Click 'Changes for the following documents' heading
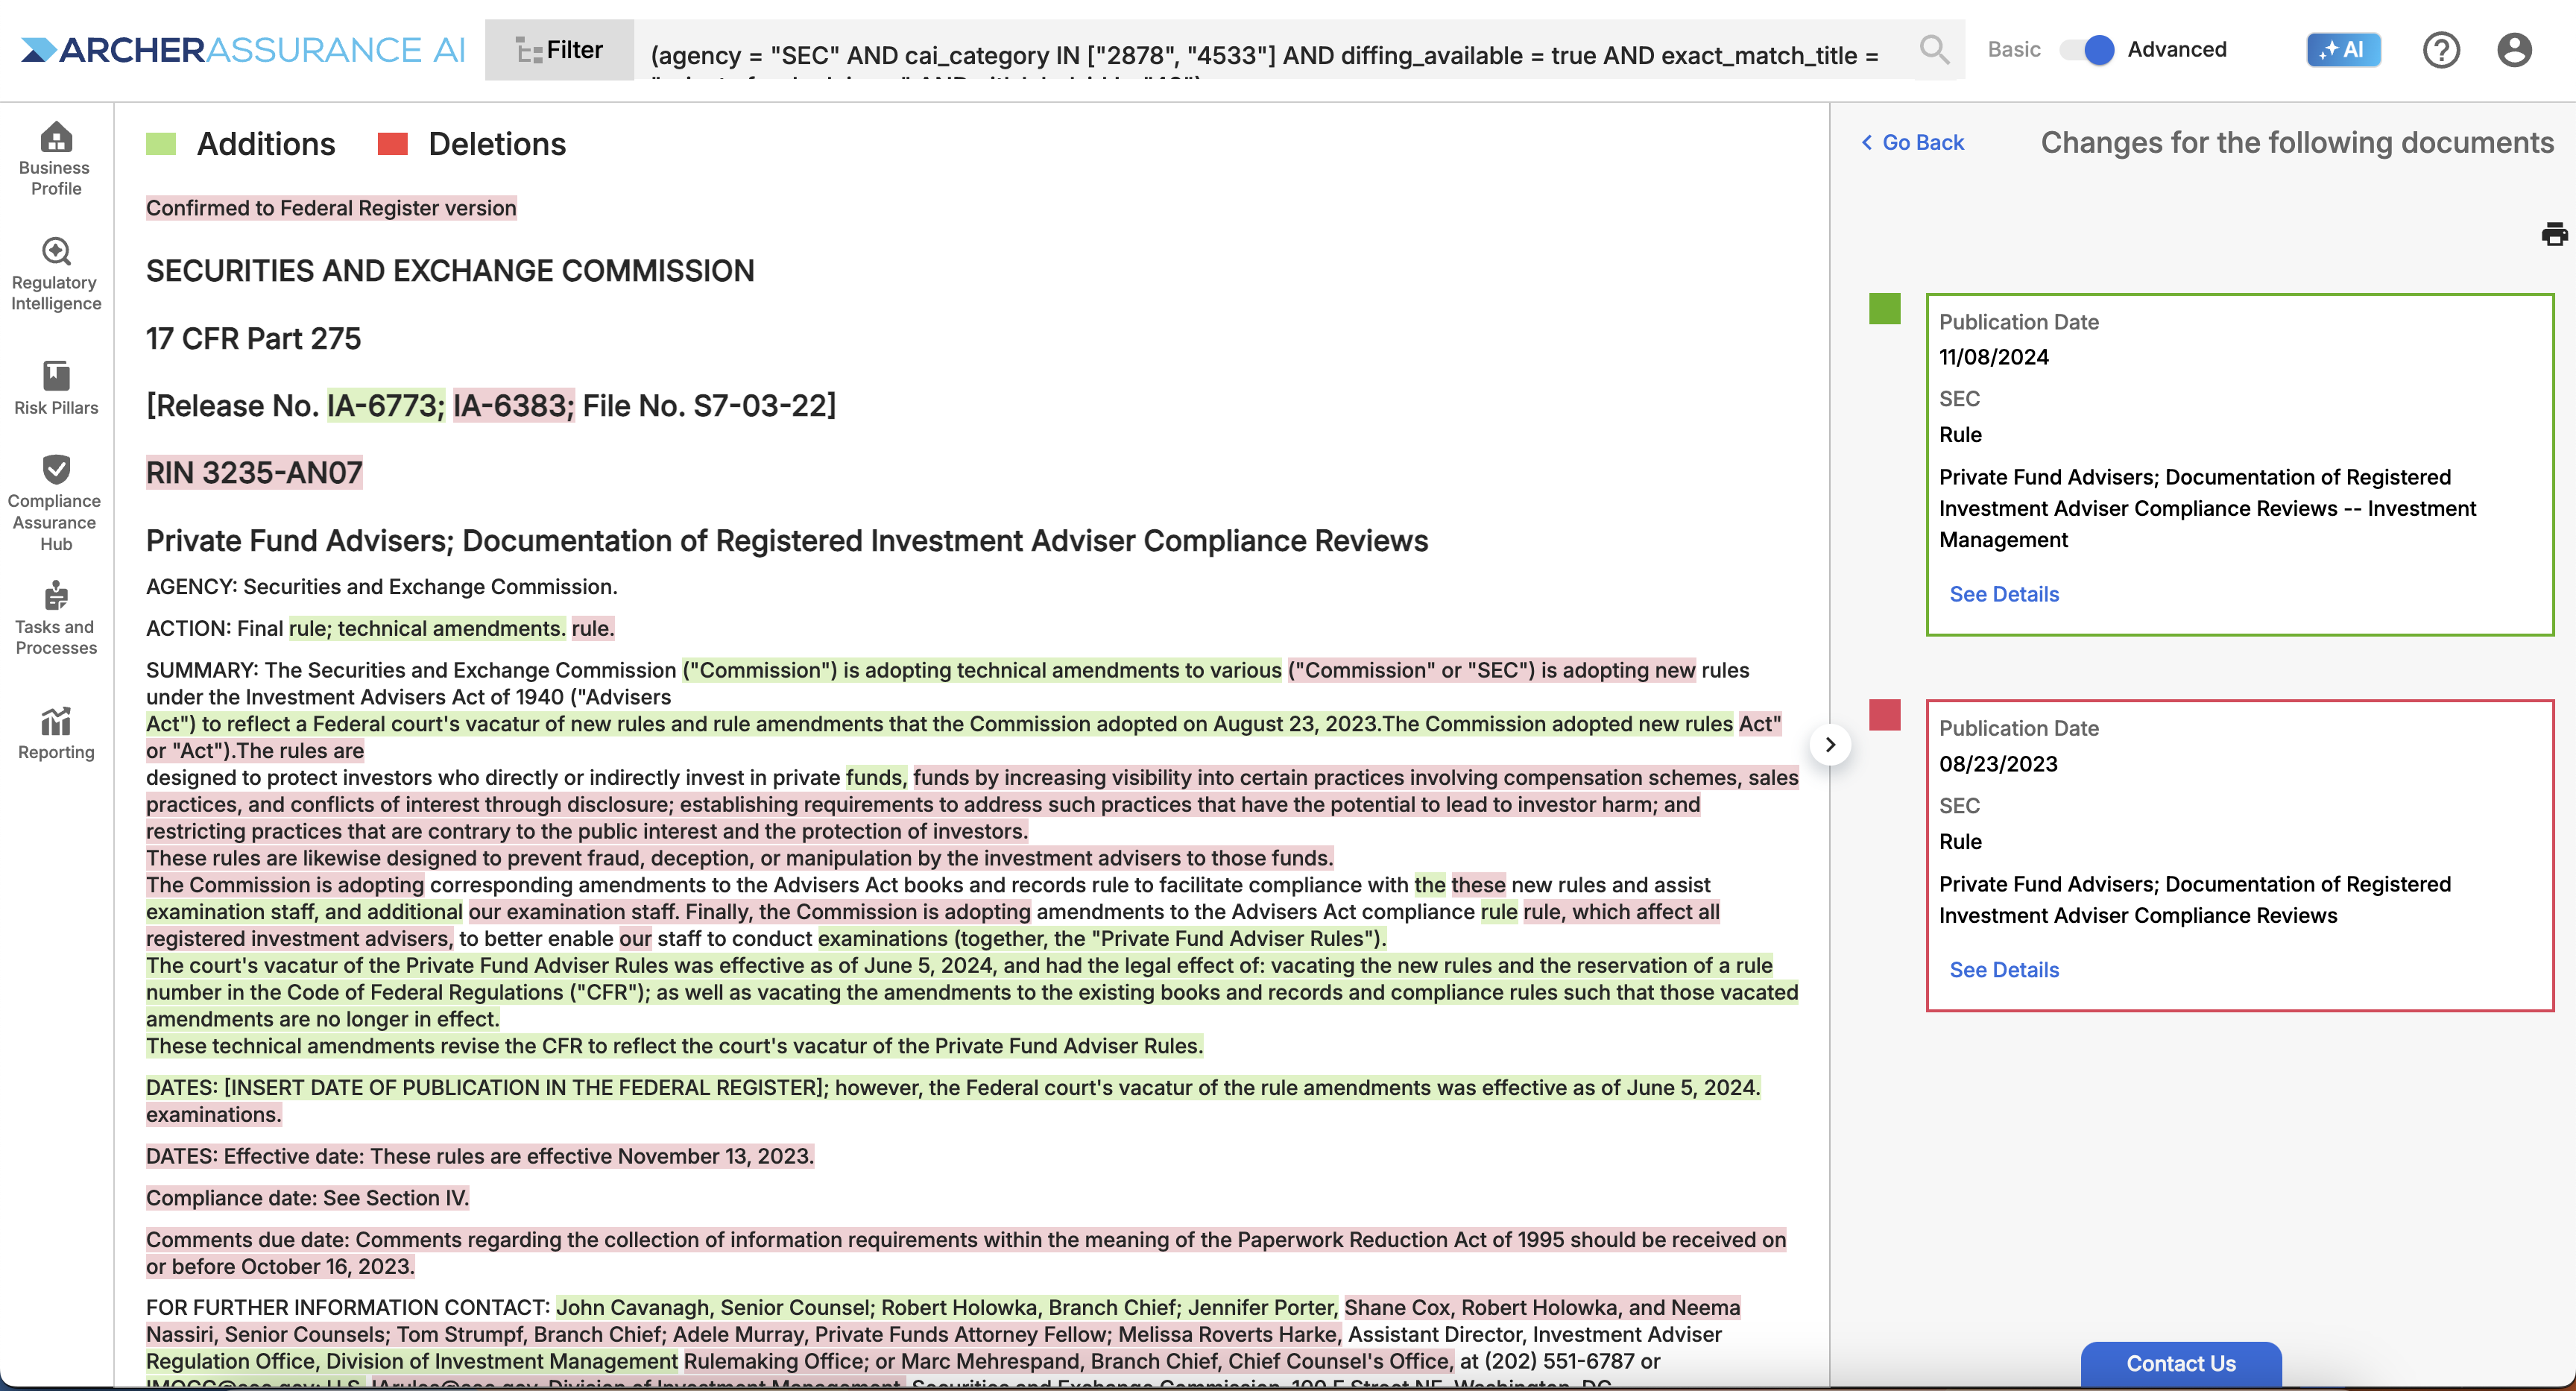 [x=2296, y=142]
